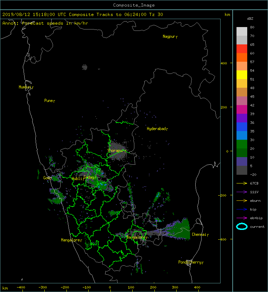Click 100 on the horizontal km axis
The height and width of the screenshot is (292, 268).
[x=131, y=287]
